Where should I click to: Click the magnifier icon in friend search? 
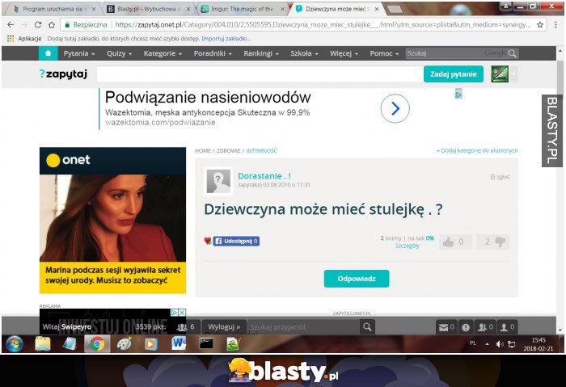point(366,327)
